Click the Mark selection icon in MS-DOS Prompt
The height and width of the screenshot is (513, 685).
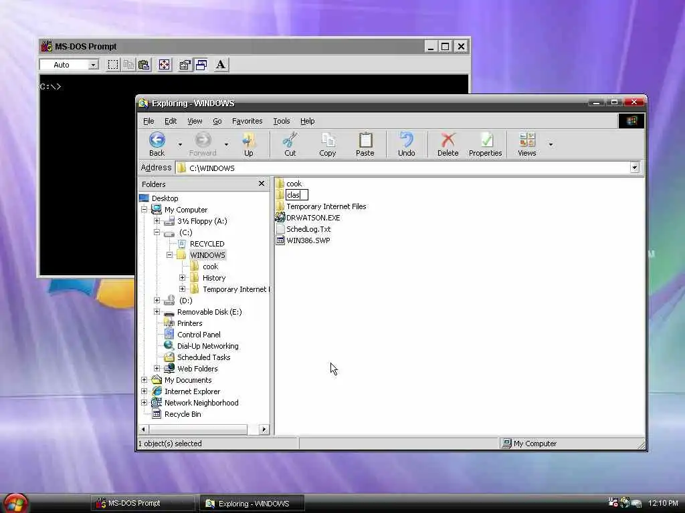click(112, 65)
